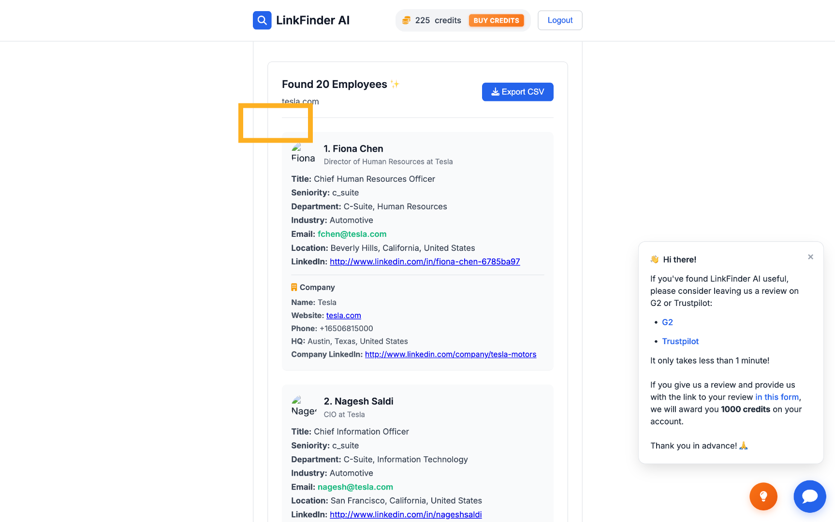Viewport: 835px width, 522px height.
Task: Click 'C-Suite, Human Resources' department text
Action: [395, 206]
